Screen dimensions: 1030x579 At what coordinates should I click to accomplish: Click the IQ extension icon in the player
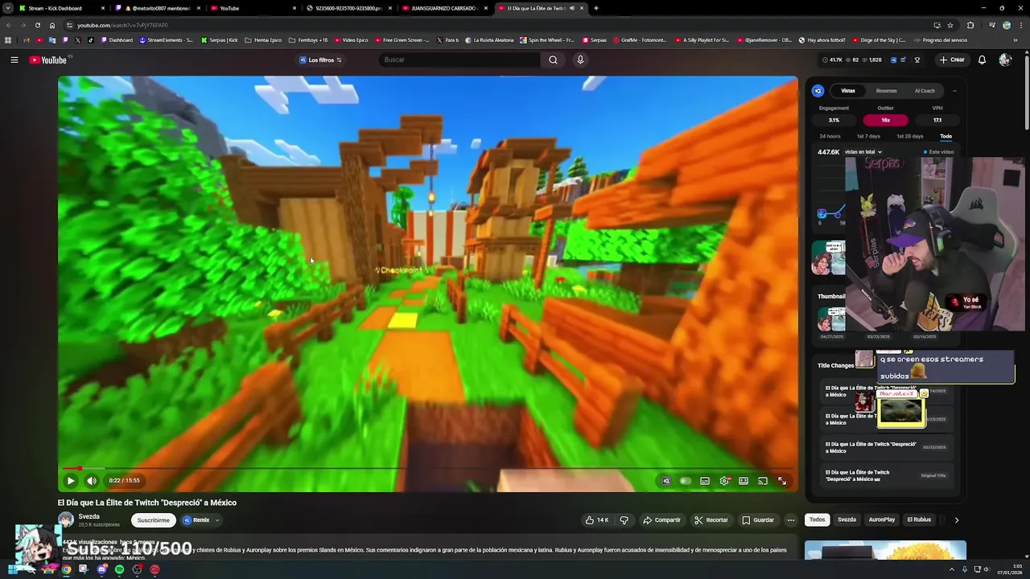click(665, 481)
